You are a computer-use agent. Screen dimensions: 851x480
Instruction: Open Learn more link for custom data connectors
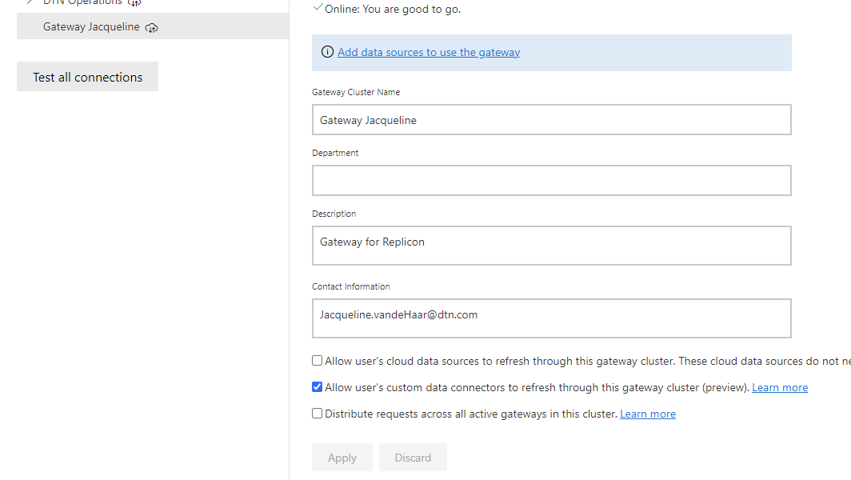point(779,388)
